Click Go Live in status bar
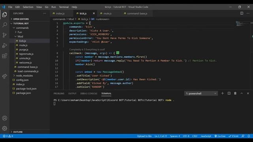 point(220,136)
